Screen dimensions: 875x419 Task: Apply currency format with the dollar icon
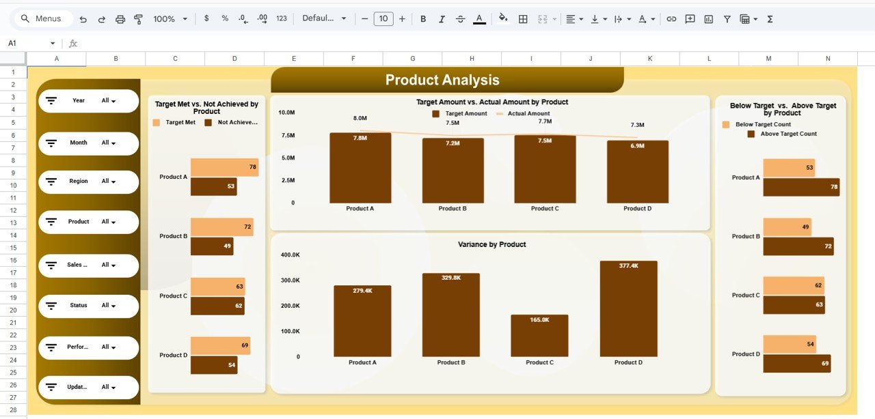206,19
